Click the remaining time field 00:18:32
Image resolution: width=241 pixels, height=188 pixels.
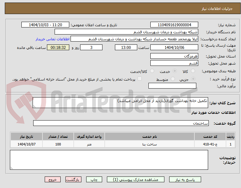[x=58, y=47]
